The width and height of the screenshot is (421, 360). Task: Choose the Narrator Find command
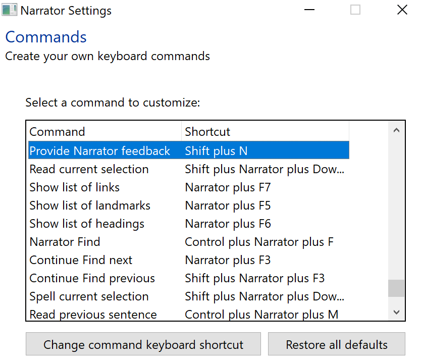tap(65, 242)
